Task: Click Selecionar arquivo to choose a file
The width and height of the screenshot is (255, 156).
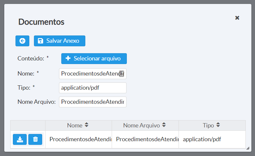Action: click(94, 58)
